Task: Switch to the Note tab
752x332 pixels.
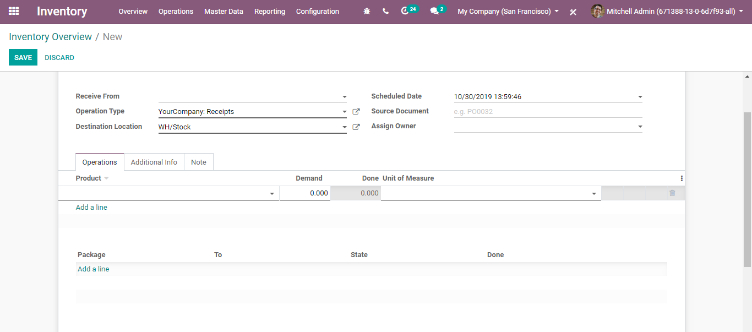Action: pyautogui.click(x=199, y=162)
